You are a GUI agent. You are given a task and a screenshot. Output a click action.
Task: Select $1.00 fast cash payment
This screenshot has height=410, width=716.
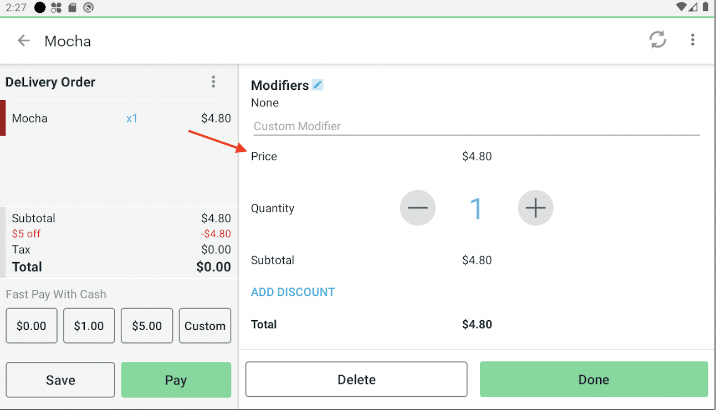pyautogui.click(x=89, y=326)
